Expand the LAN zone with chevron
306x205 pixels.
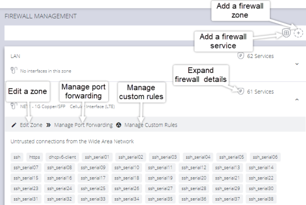pyautogui.click(x=297, y=64)
